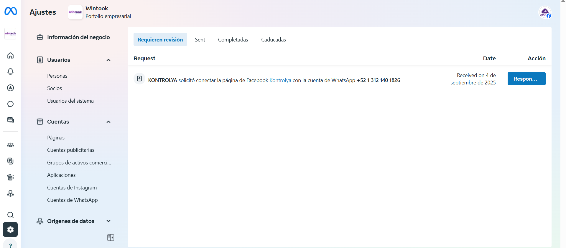Open the Wintook Porfolio empresarial selector
This screenshot has width=566, height=248.
tap(100, 12)
